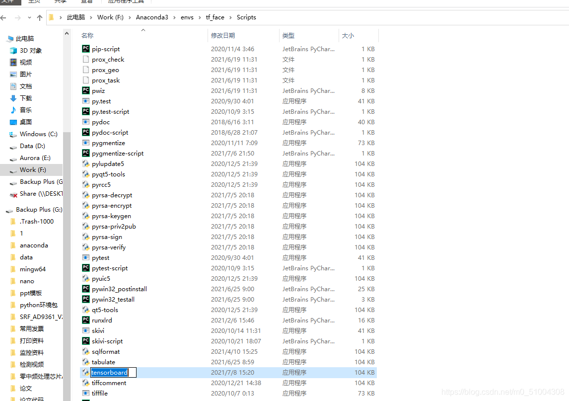Open the mingw64 folder in navigation pane
The width and height of the screenshot is (569, 401).
click(33, 269)
